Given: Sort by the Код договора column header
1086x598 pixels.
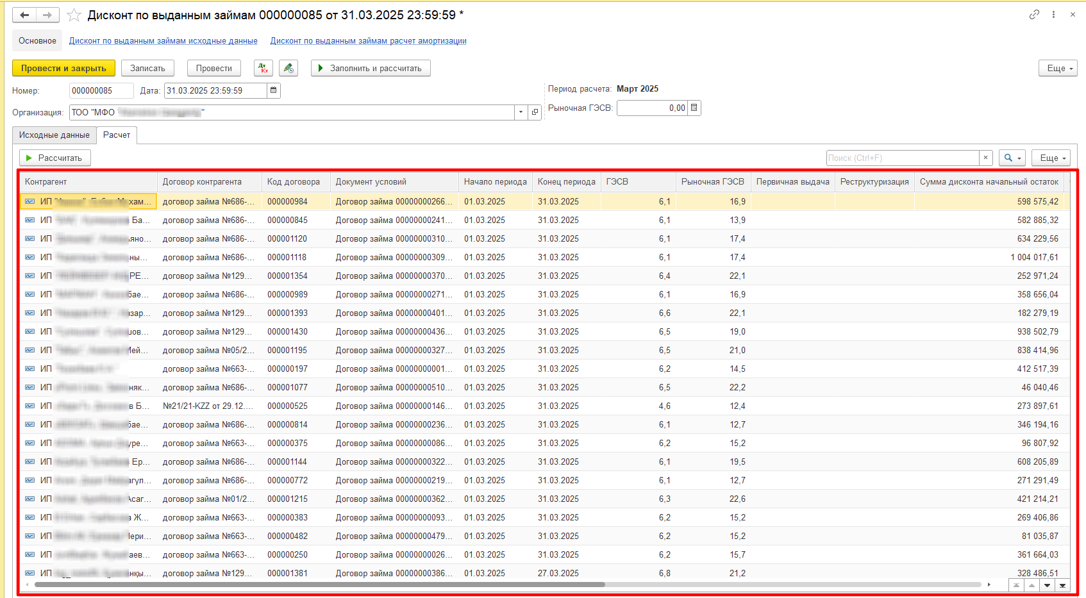Looking at the screenshot, I should (296, 182).
